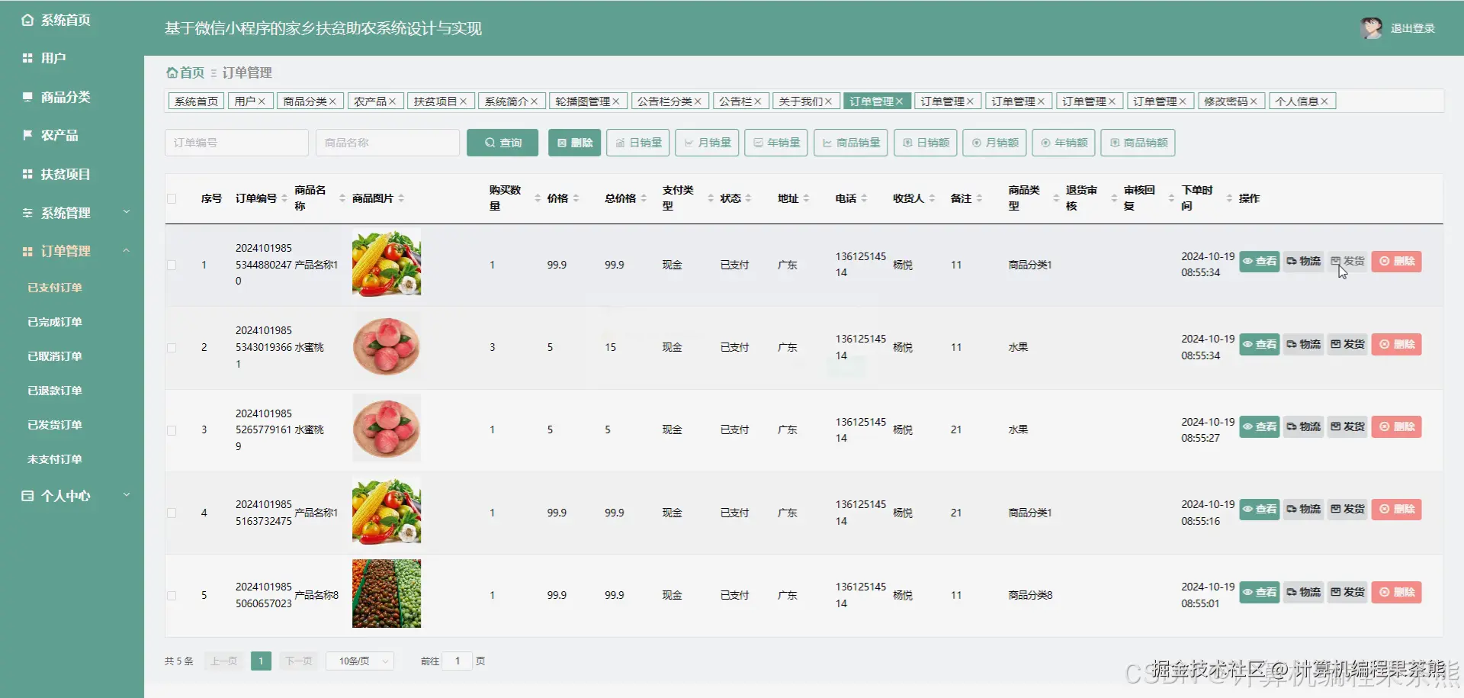Open 已完成订单 in the sidebar
The width and height of the screenshot is (1464, 698).
55,322
